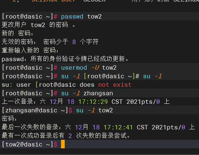Click the 'su -l zhangsan' command line

[57, 93]
